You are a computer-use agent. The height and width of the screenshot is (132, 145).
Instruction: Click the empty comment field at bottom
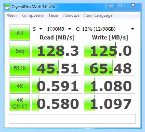72,119
